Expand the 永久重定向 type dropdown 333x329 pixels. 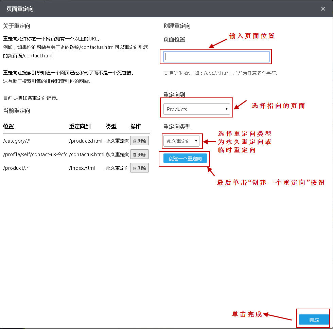pos(181,141)
